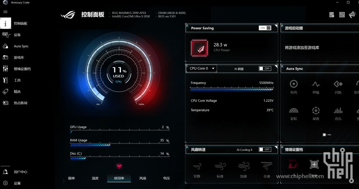Image resolution: width=359 pixels, height=189 pixels.
Task: Click the red chevron below Disc usage
Action: (x=119, y=166)
